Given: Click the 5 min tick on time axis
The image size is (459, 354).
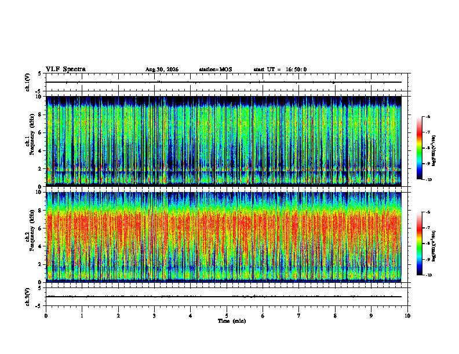Looking at the screenshot, I should pos(227,316).
